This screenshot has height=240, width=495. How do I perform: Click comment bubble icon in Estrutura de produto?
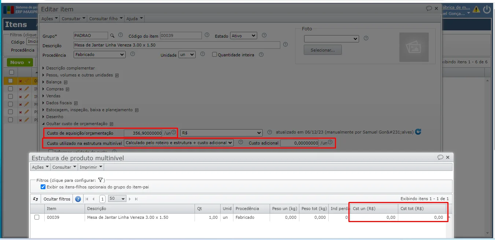click(440, 157)
